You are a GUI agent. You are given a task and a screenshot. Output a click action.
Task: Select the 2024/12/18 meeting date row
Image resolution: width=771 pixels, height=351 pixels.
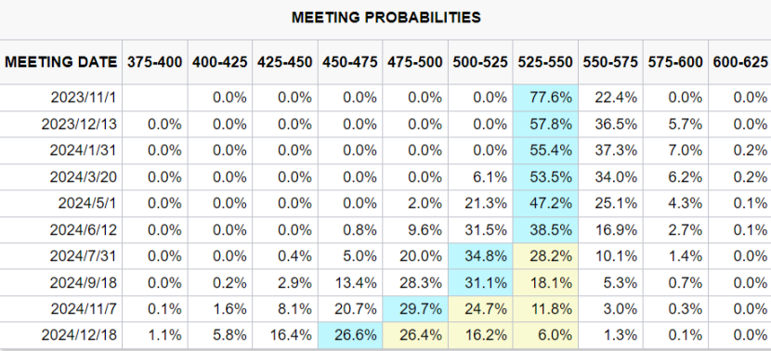coord(385,335)
